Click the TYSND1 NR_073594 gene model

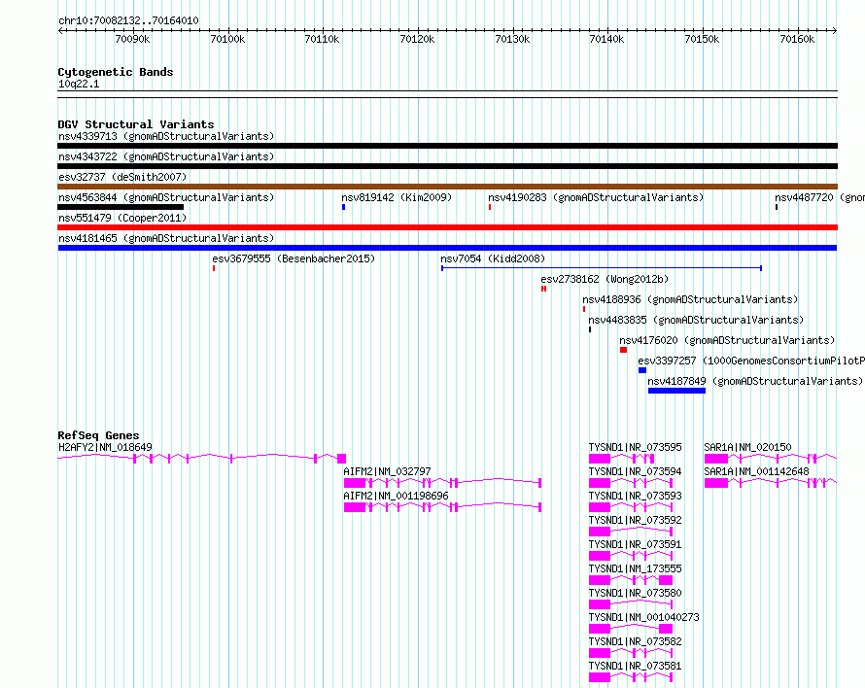tap(631, 483)
